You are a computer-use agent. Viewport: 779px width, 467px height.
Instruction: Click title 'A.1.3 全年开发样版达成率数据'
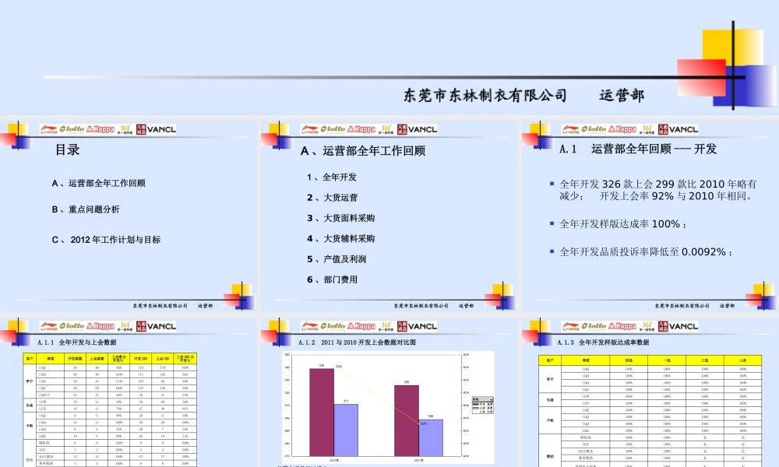click(603, 342)
